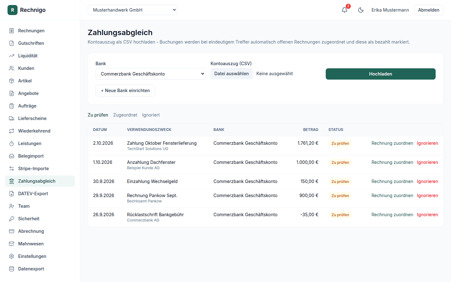Ignore the Rechnung Pankow Sept. booking
This screenshot has width=451, height=282.
(428, 196)
